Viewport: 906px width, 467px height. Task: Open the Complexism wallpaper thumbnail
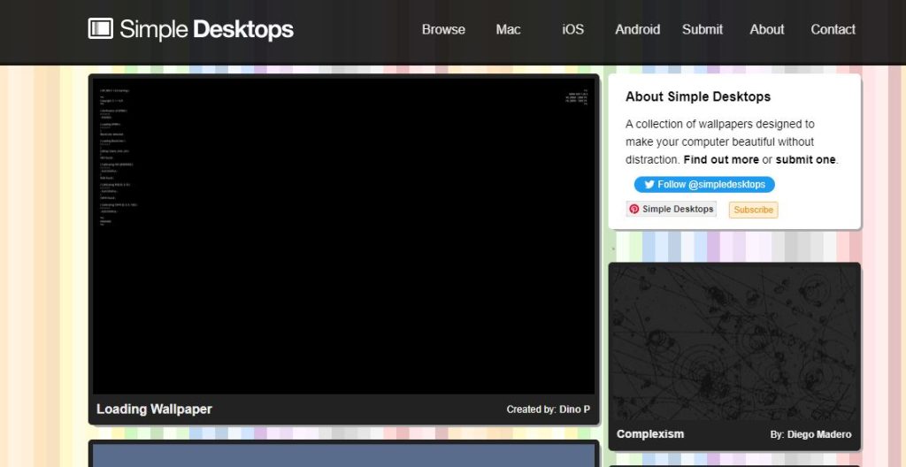click(734, 343)
